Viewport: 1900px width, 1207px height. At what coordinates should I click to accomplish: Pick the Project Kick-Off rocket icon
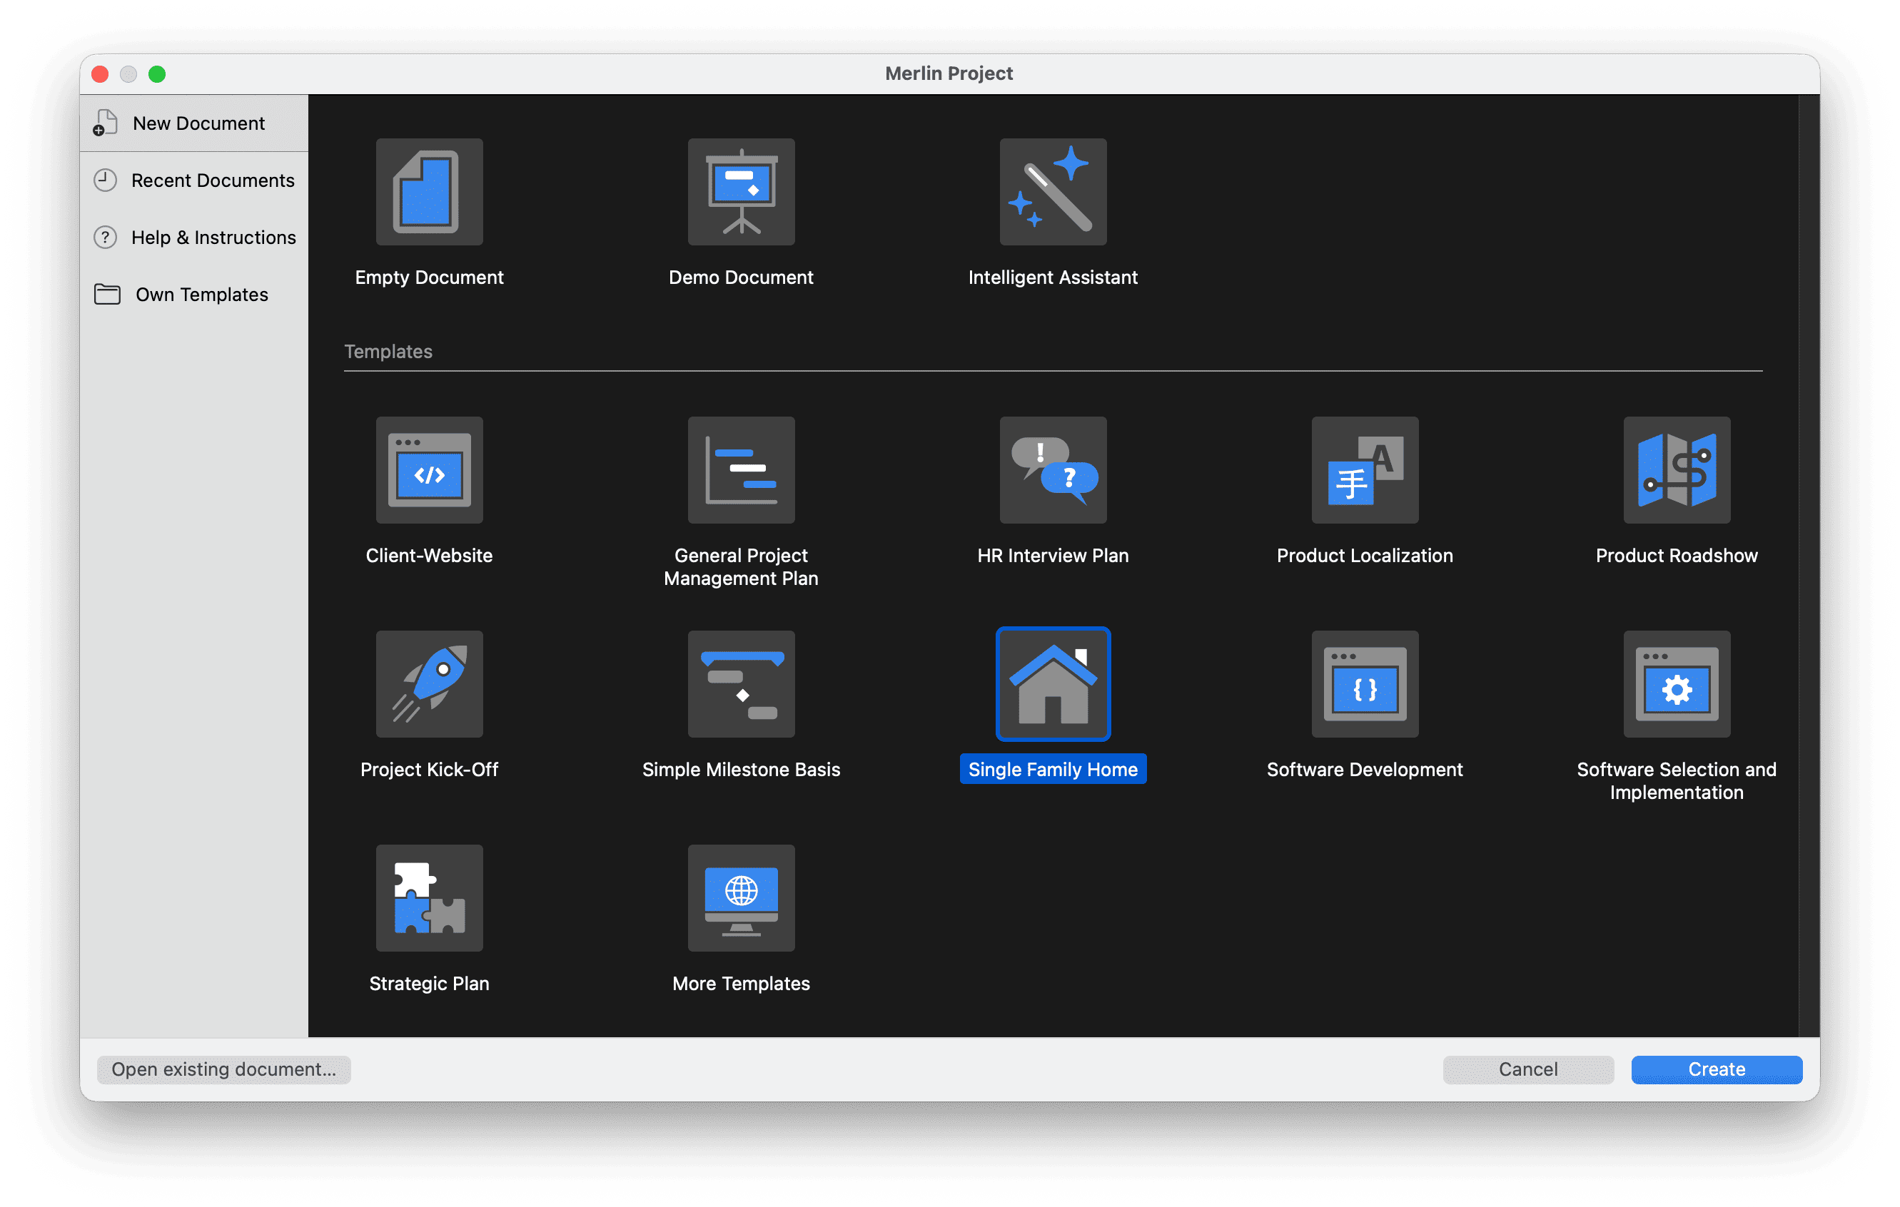click(429, 683)
